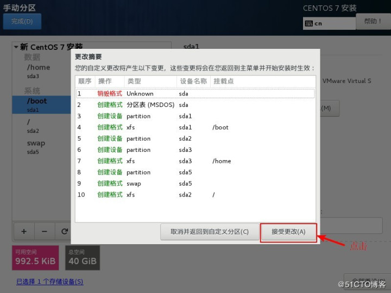Image resolution: width=391 pixels, height=293 pixels.
Task: Click the CENTOS 7 安装 title text
Action: (330, 8)
